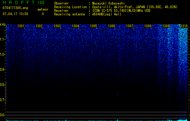The height and width of the screenshot is (121, 190).
Task: Click the meteor count value 0
Action: [43, 14]
